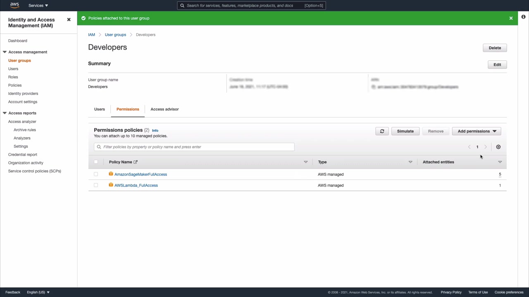The width and height of the screenshot is (529, 297).
Task: Open the AWSLambda_FullAccess policy link
Action: (x=136, y=186)
